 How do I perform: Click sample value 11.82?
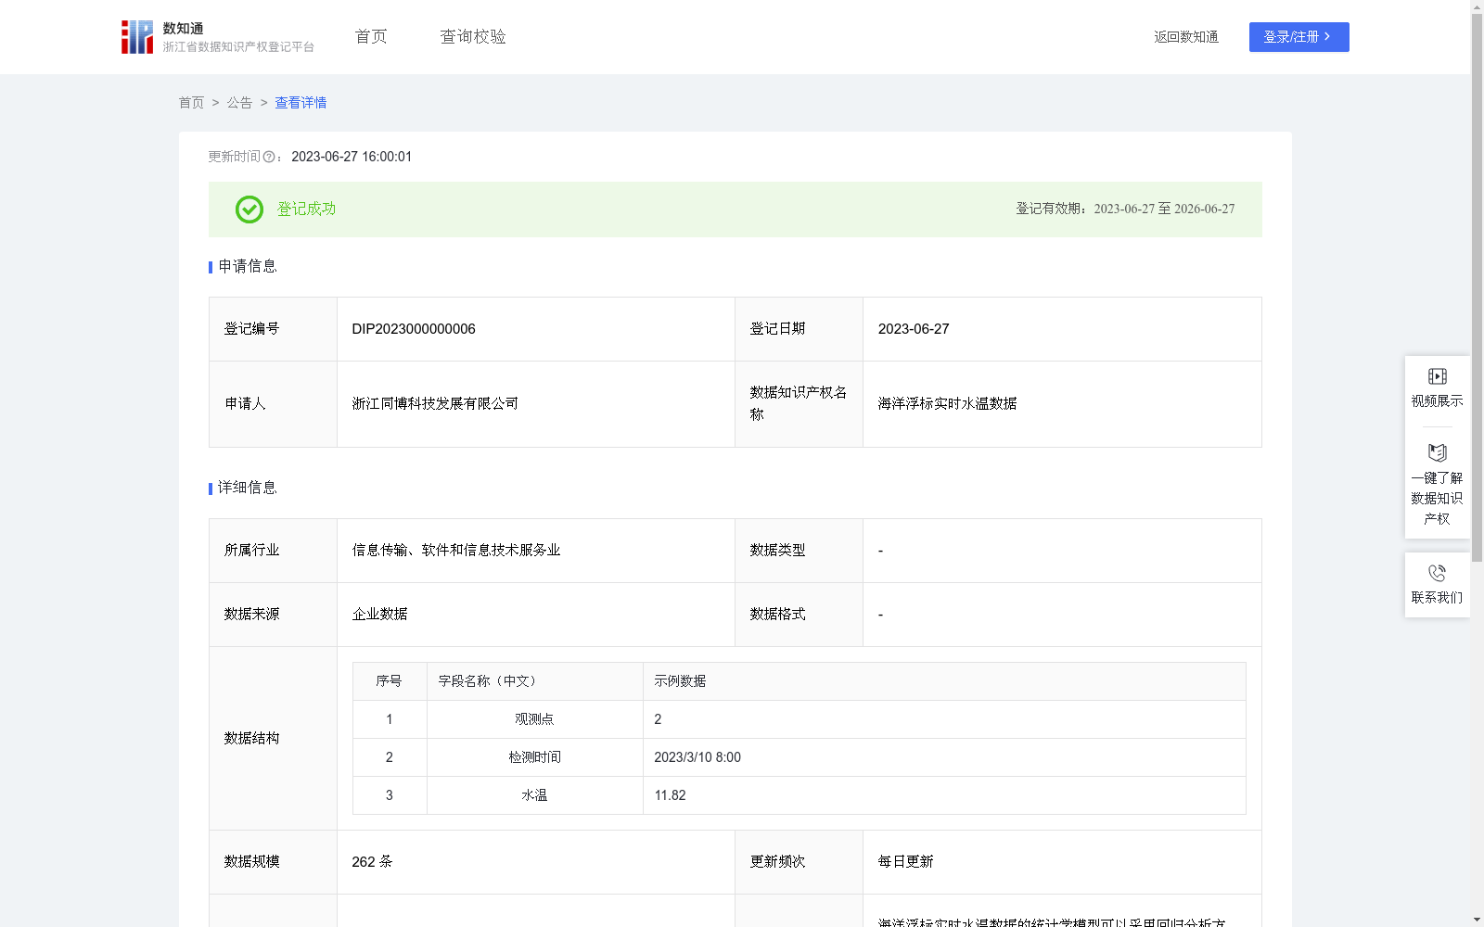point(670,795)
